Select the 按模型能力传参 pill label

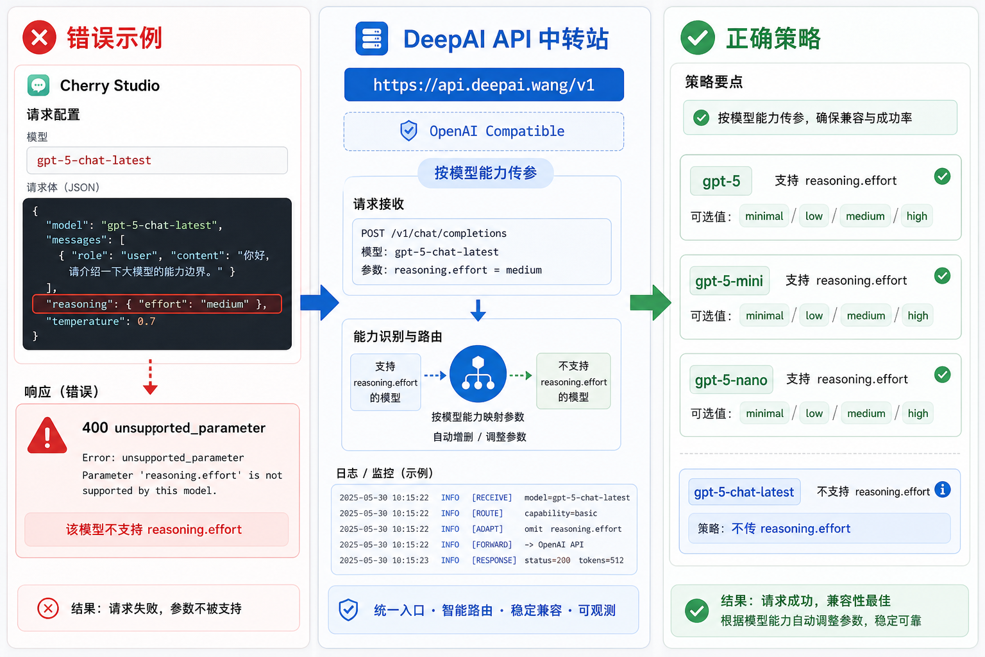(485, 173)
